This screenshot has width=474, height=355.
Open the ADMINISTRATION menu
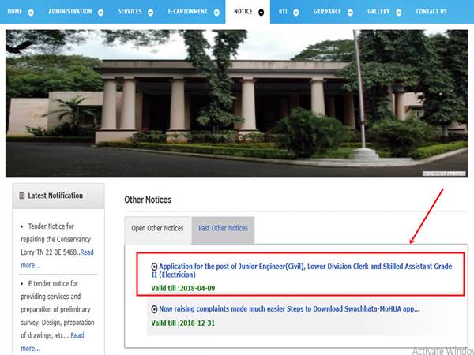(70, 12)
